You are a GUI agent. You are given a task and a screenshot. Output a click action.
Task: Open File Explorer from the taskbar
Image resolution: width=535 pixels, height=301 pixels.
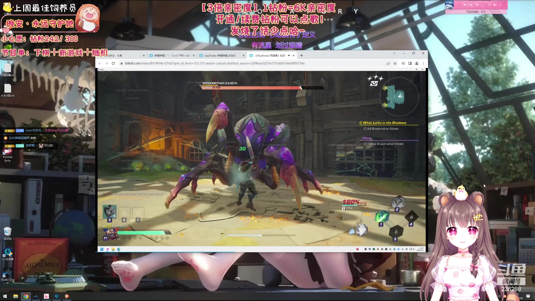tap(16, 296)
